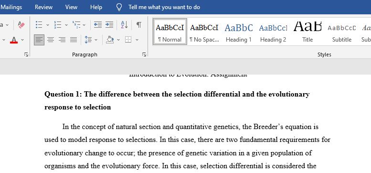
Task: Click the Sort A-Z icon
Action: [x=124, y=25]
